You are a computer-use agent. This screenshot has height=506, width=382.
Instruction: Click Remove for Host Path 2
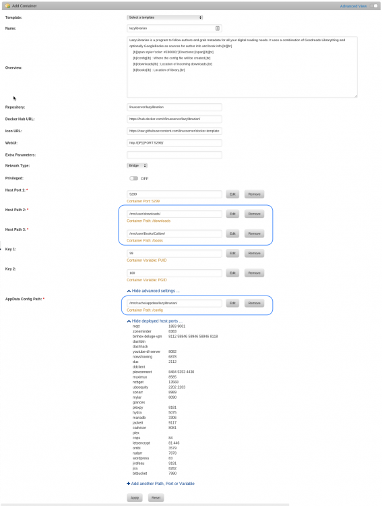[x=255, y=214]
